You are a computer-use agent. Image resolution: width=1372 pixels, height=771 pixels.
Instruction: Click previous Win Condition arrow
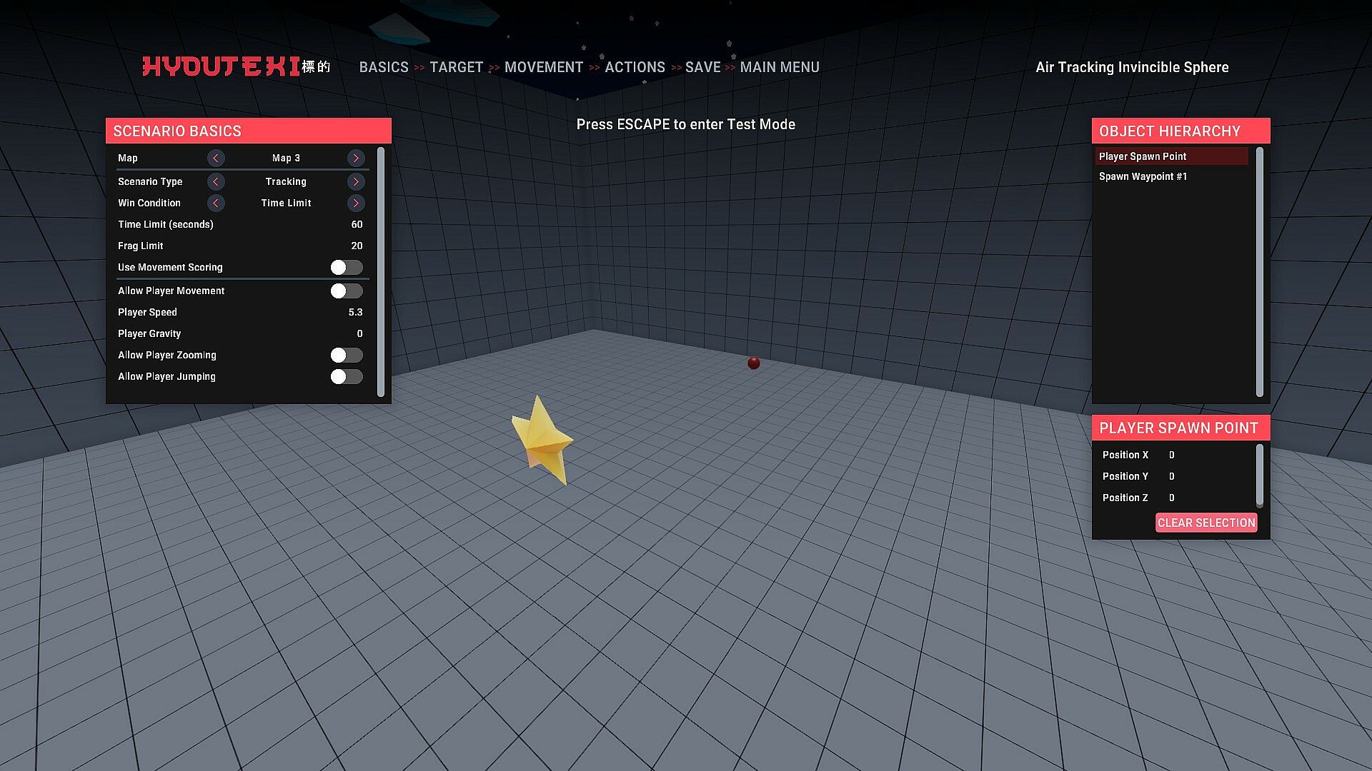pyautogui.click(x=216, y=203)
